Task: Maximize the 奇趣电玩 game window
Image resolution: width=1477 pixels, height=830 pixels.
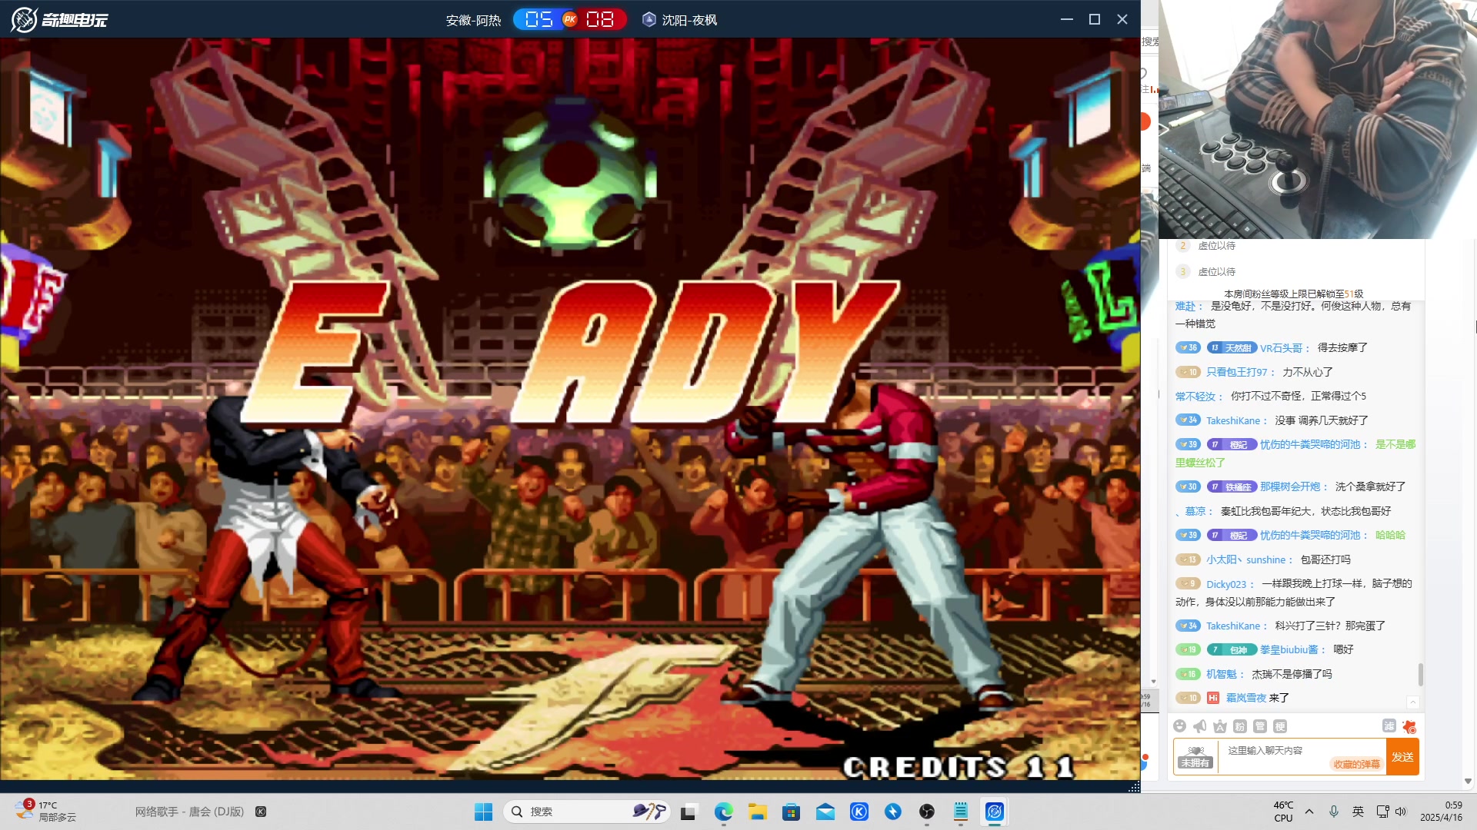Action: (x=1095, y=19)
